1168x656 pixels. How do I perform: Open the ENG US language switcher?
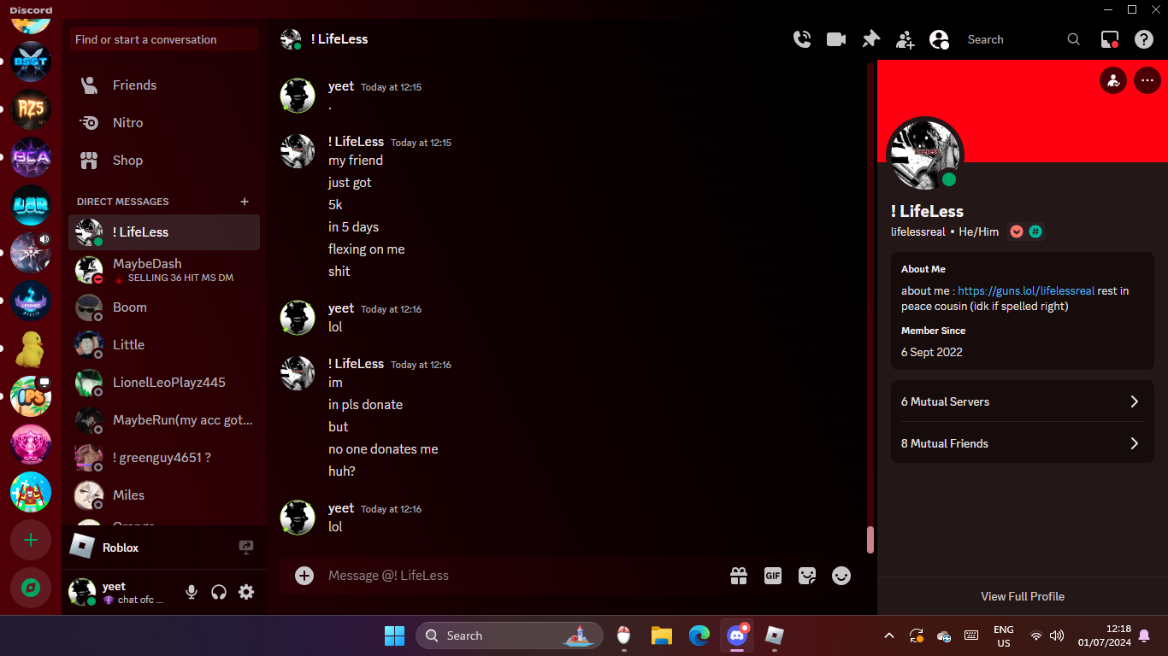click(1004, 635)
